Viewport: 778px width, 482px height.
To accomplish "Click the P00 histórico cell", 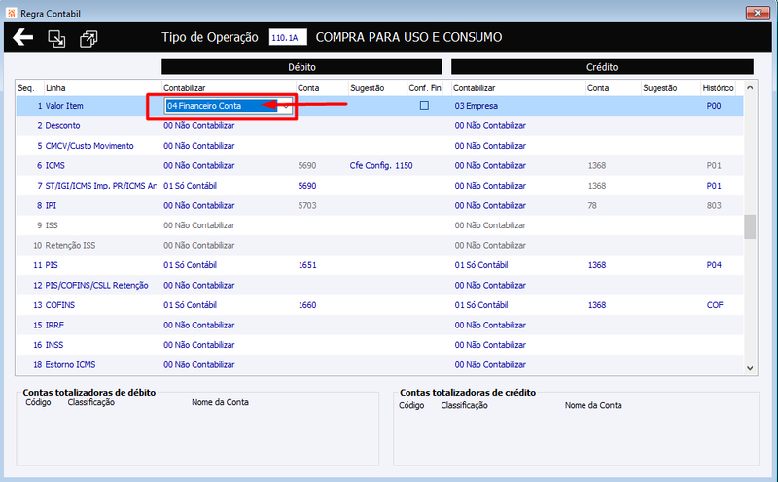I will tap(714, 106).
